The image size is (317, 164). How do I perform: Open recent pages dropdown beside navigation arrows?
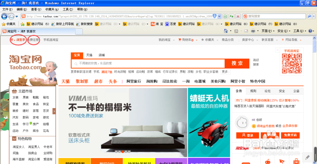click(16, 16)
